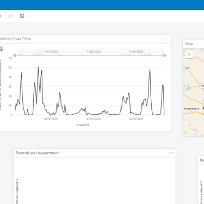204x204 pixels.
Task: Click the Map card title
Action: point(189,44)
